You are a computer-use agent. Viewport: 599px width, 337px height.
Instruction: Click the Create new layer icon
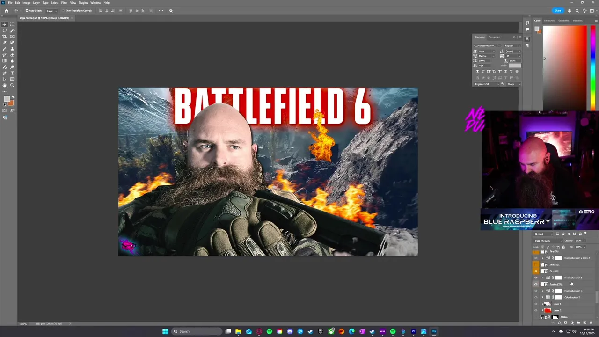point(584,322)
